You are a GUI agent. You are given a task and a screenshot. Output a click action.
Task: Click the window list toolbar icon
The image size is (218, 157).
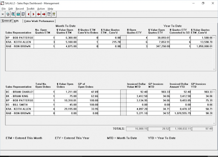coord(49,14)
